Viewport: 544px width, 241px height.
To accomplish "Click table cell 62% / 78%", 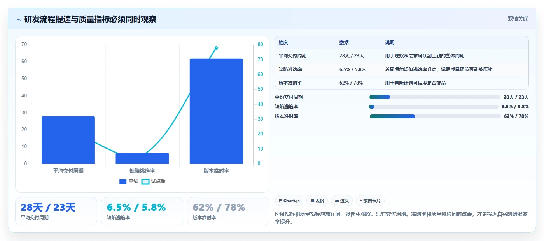I will [351, 83].
